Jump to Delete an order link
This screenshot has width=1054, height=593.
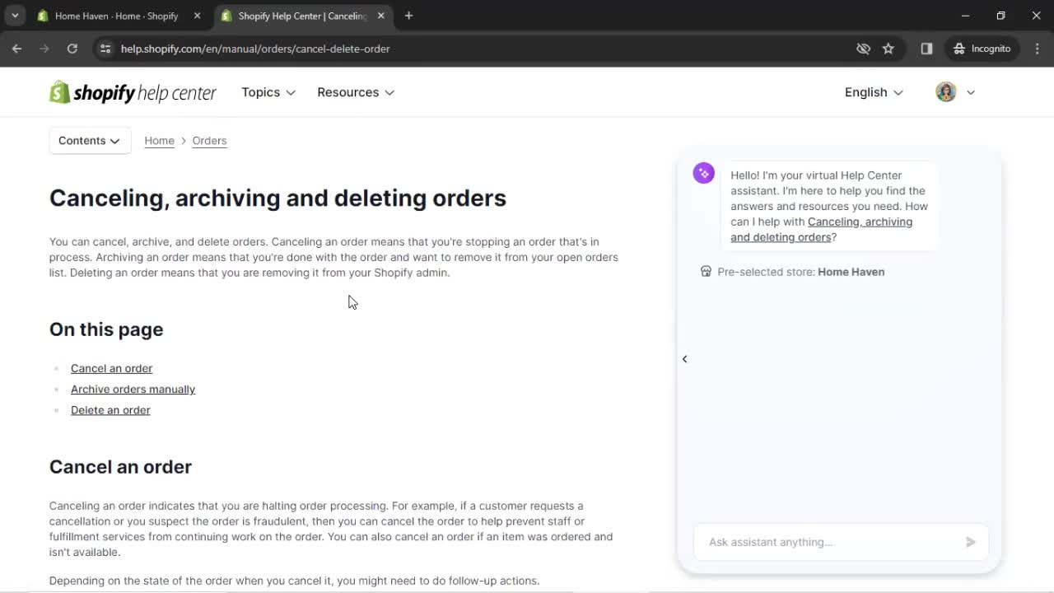(x=110, y=410)
